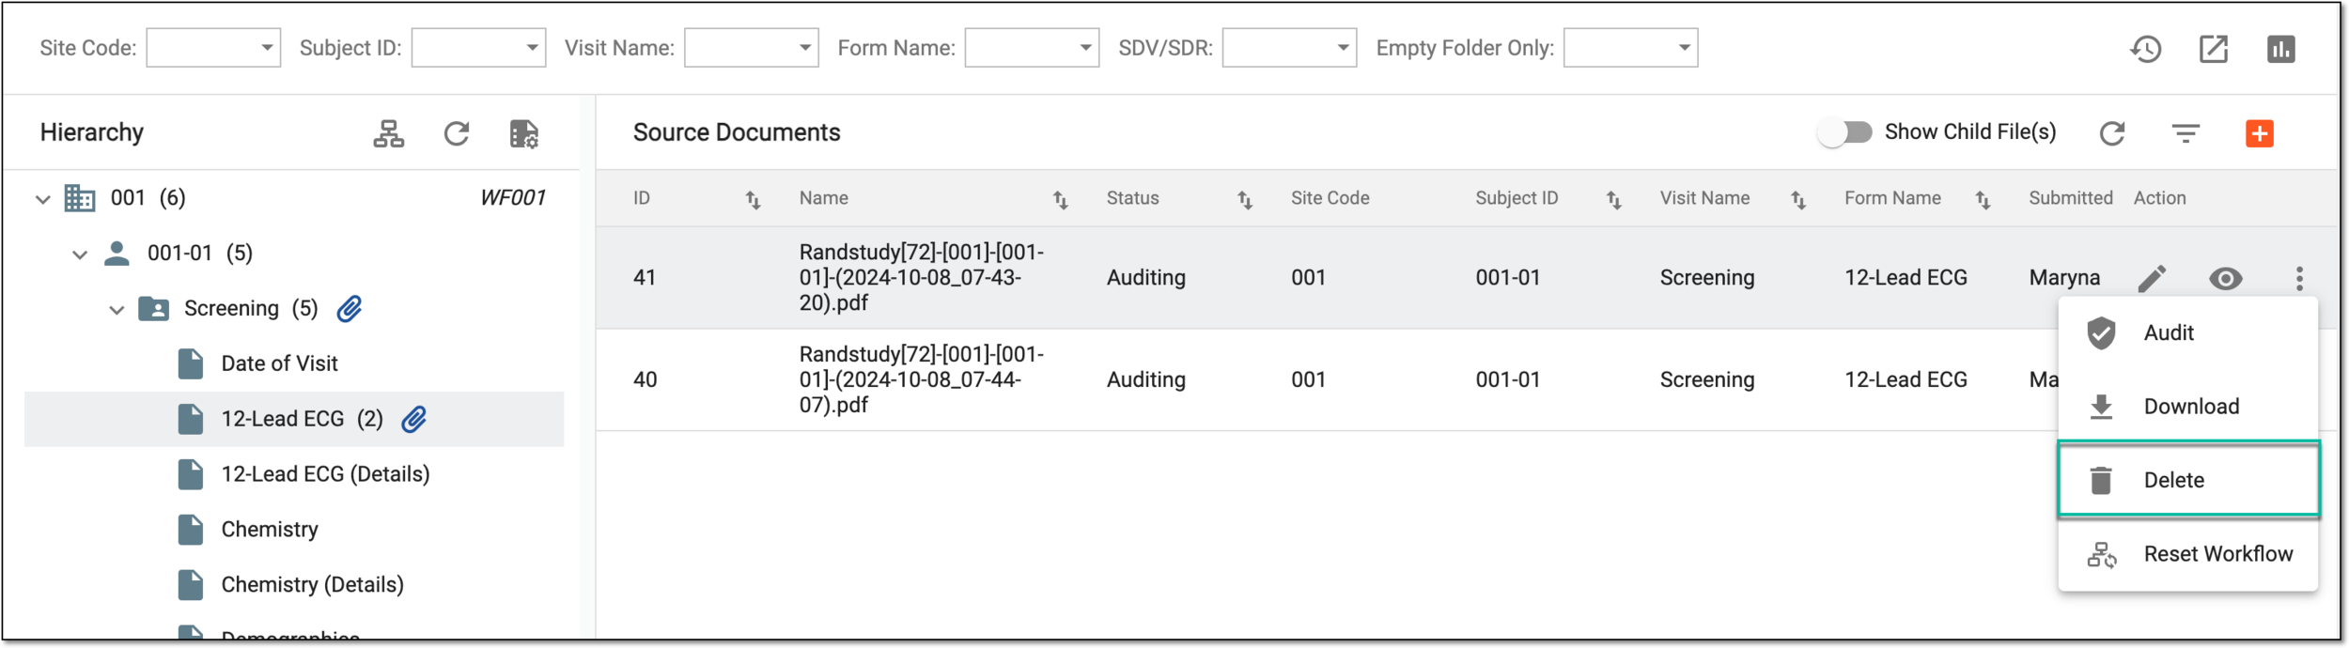Image resolution: width=2349 pixels, height=648 pixels.
Task: Choose Delete from the action menu
Action: click(2187, 480)
